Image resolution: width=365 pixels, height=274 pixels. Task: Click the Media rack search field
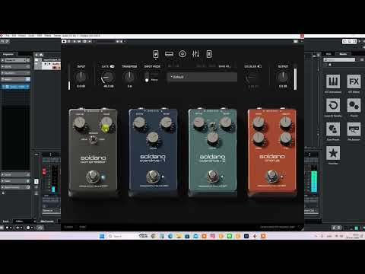[339, 59]
